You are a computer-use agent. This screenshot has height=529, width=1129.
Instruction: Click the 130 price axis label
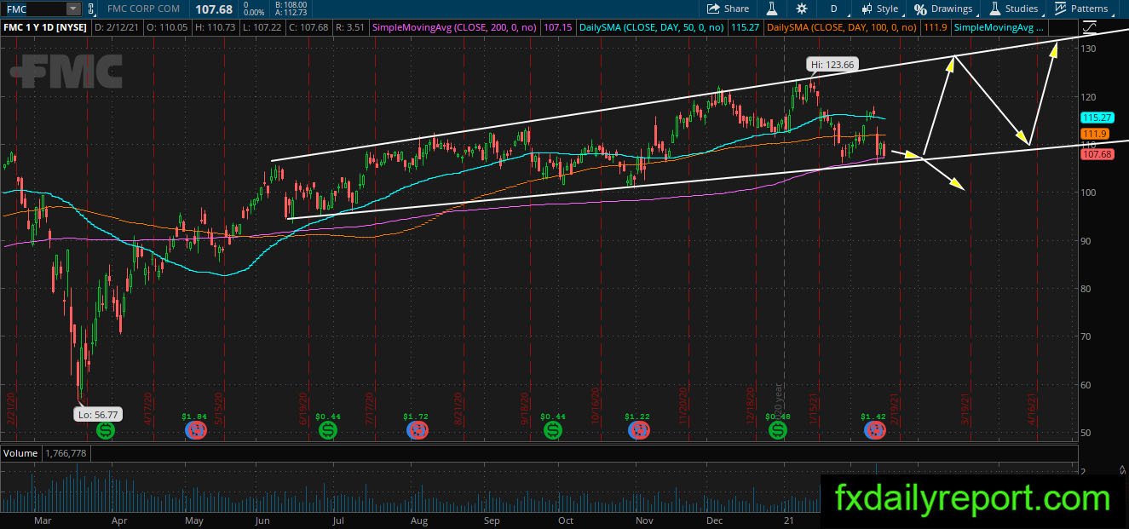click(x=1088, y=49)
